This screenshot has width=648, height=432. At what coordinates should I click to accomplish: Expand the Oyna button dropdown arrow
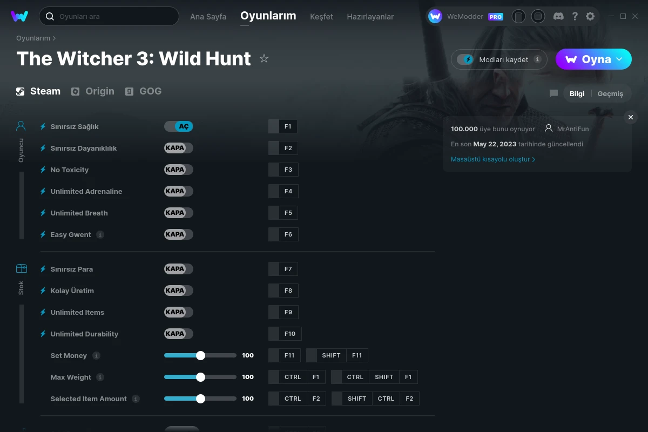(619, 59)
